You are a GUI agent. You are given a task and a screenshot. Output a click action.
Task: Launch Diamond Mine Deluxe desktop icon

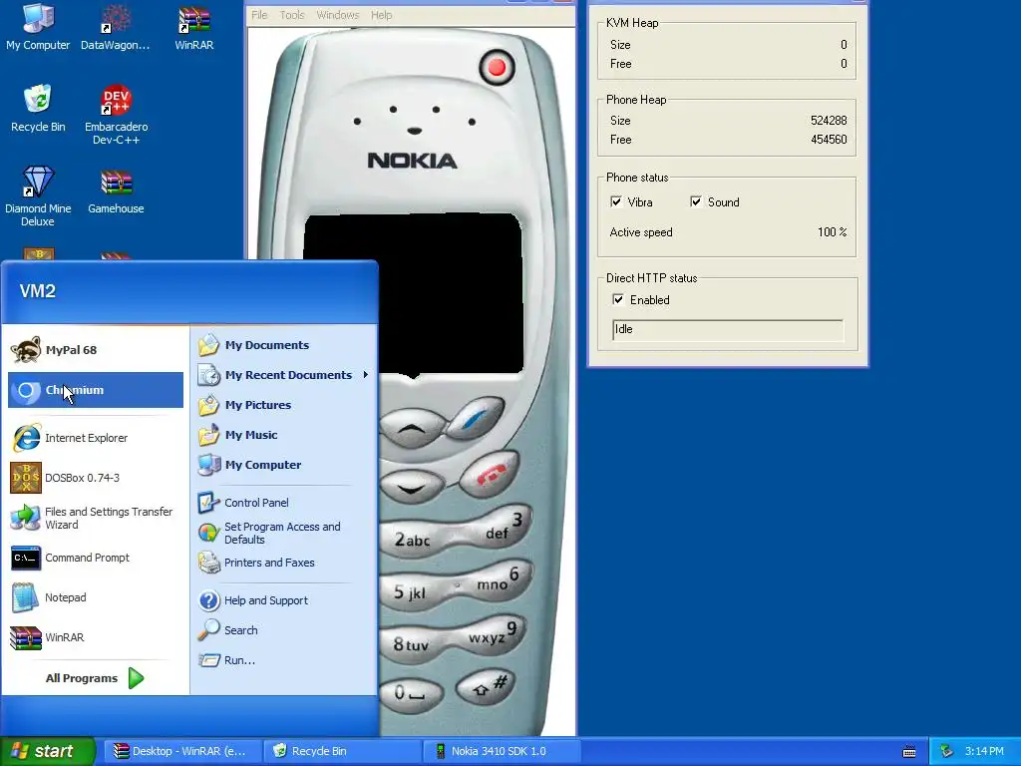38,195
